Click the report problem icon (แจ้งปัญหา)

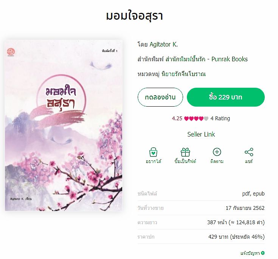click(263, 253)
